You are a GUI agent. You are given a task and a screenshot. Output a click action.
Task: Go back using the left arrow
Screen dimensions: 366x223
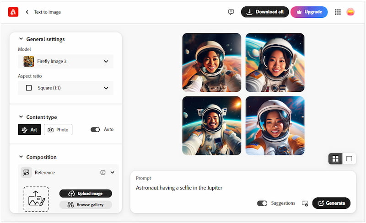pos(27,12)
